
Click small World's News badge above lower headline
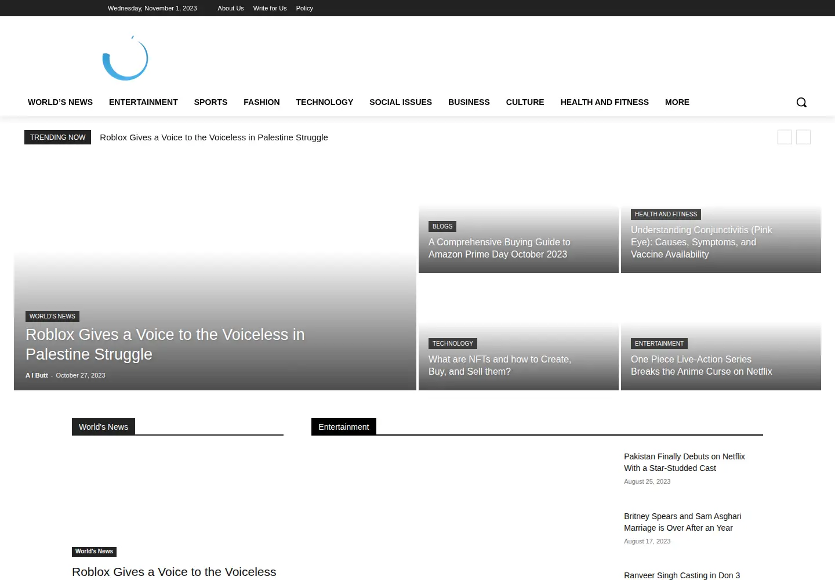94,552
